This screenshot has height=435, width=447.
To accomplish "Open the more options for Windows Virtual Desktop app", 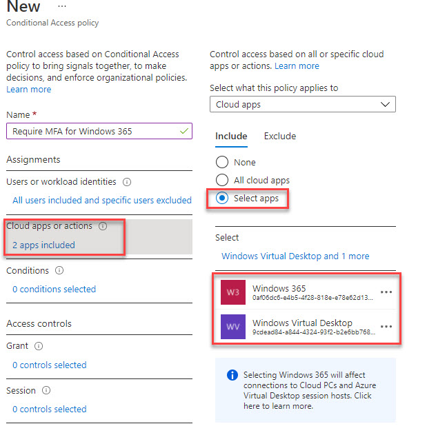I will [x=386, y=327].
